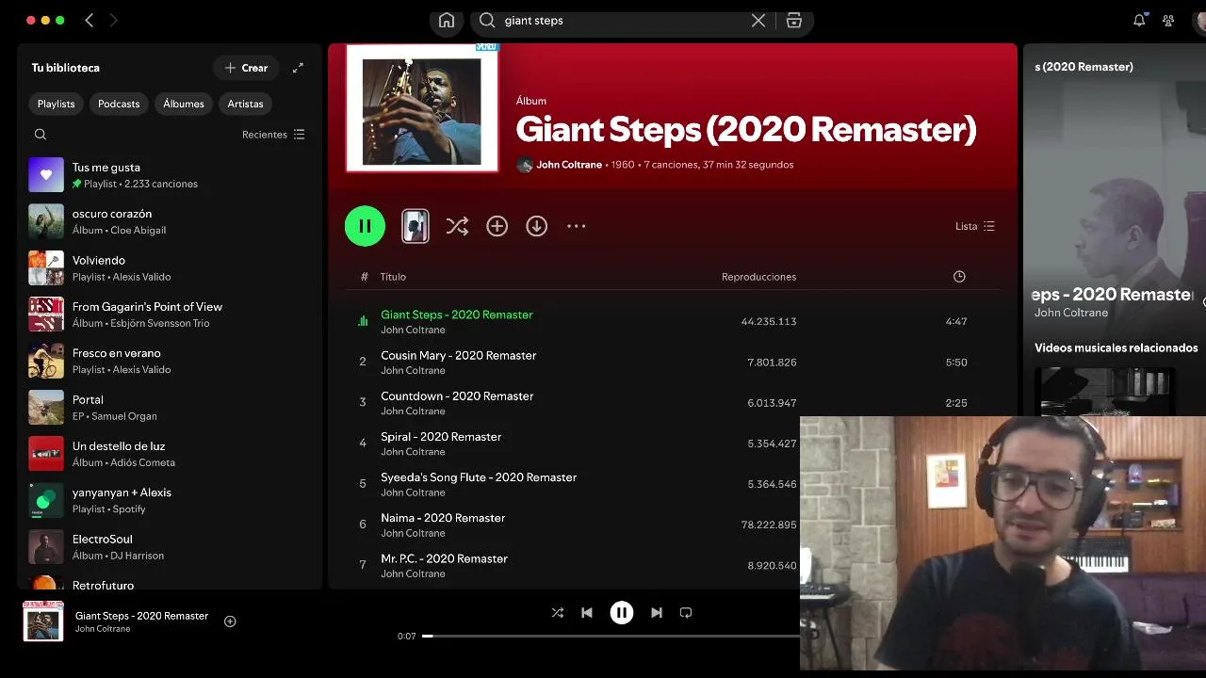Open Recientes sort options
This screenshot has width=1206, height=678.
(x=273, y=135)
